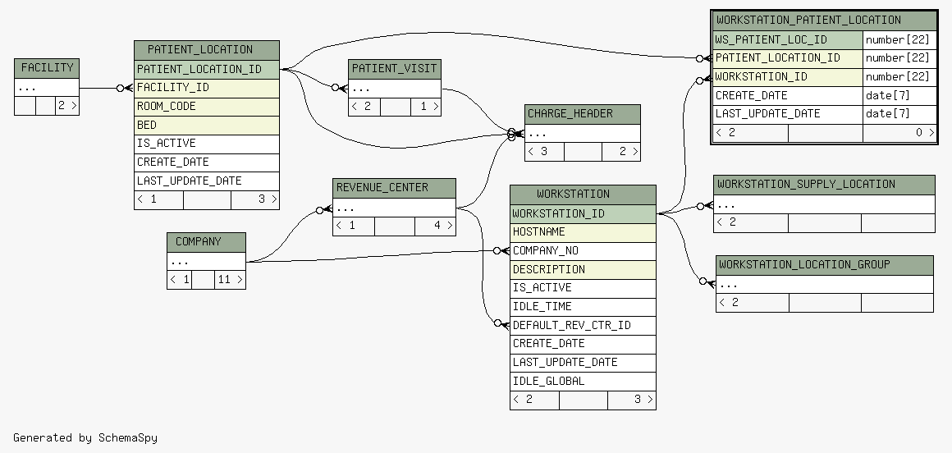Image resolution: width=952 pixels, height=453 pixels.
Task: Click the '3 >' children count in PATIENT_LOCATION
Action: [x=255, y=200]
